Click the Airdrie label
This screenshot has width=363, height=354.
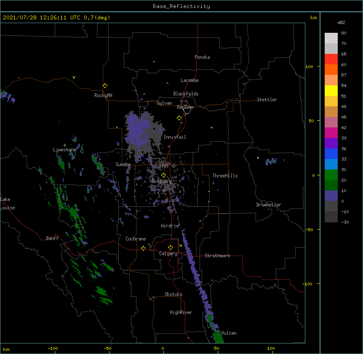click(x=170, y=226)
